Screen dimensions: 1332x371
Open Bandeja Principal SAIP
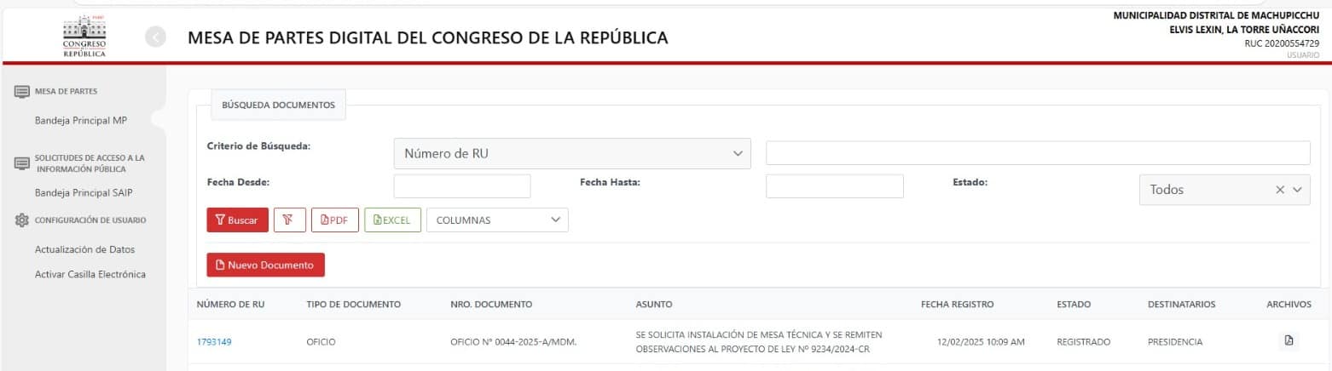(x=84, y=193)
